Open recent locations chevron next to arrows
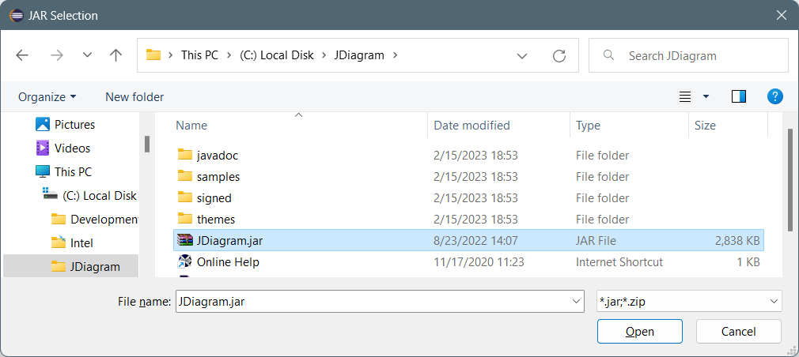 coord(87,55)
